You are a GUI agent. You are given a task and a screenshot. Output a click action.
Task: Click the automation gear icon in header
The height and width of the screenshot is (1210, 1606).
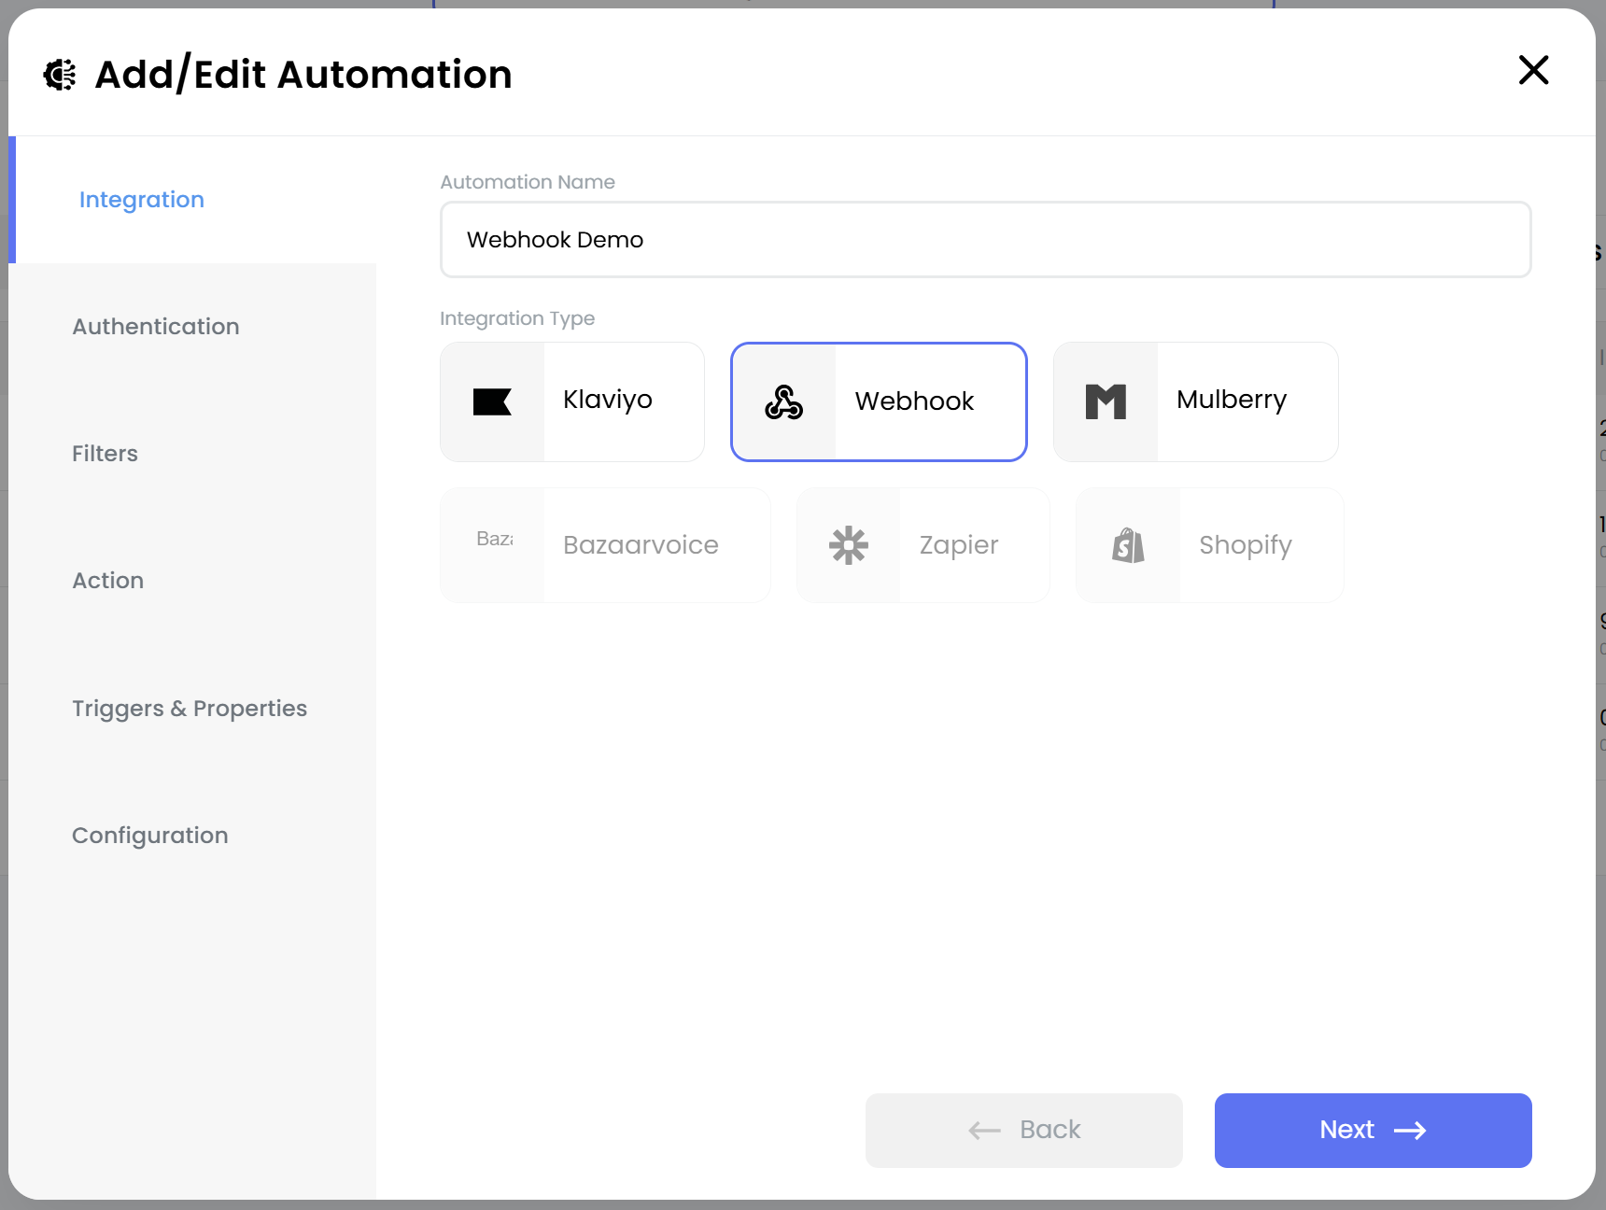61,75
